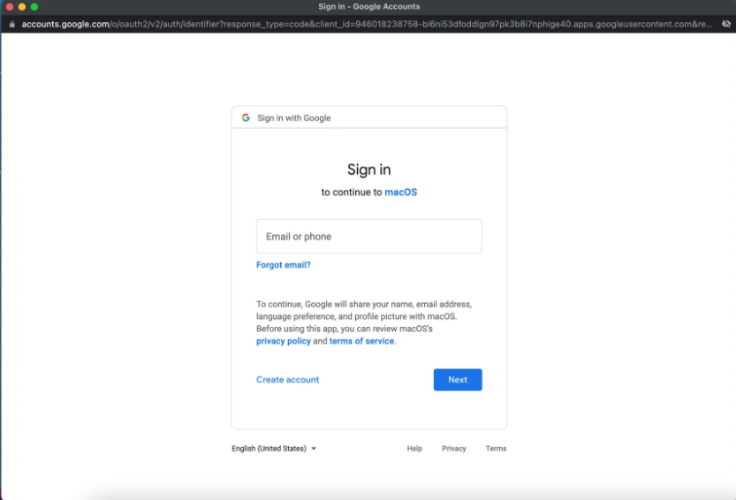Click the accounts.google.com URL text

(x=65, y=24)
